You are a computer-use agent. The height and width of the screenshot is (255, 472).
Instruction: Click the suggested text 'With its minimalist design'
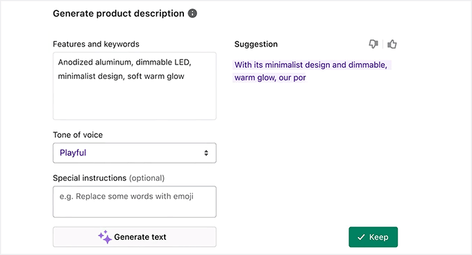coord(282,65)
